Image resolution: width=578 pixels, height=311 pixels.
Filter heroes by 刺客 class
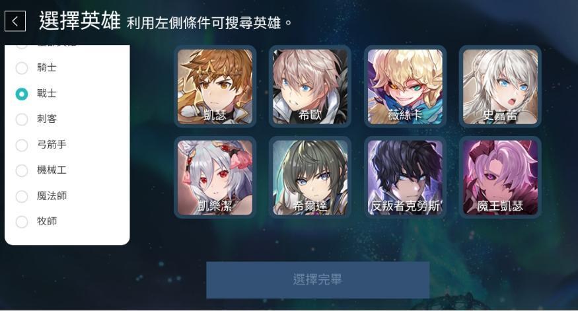click(x=22, y=120)
